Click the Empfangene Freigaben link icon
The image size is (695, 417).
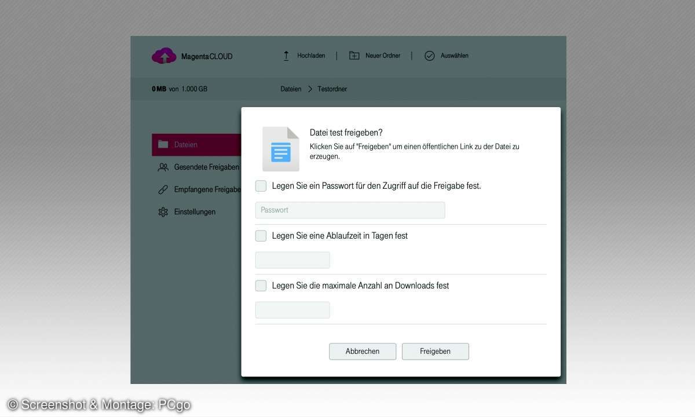coord(163,189)
